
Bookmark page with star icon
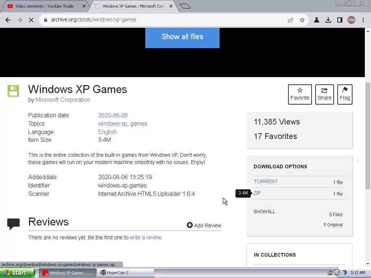coord(302,20)
